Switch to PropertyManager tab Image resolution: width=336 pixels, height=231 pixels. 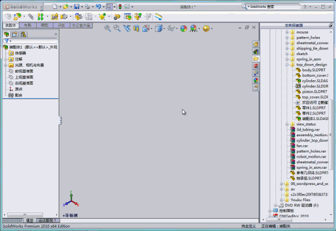click(x=15, y=34)
